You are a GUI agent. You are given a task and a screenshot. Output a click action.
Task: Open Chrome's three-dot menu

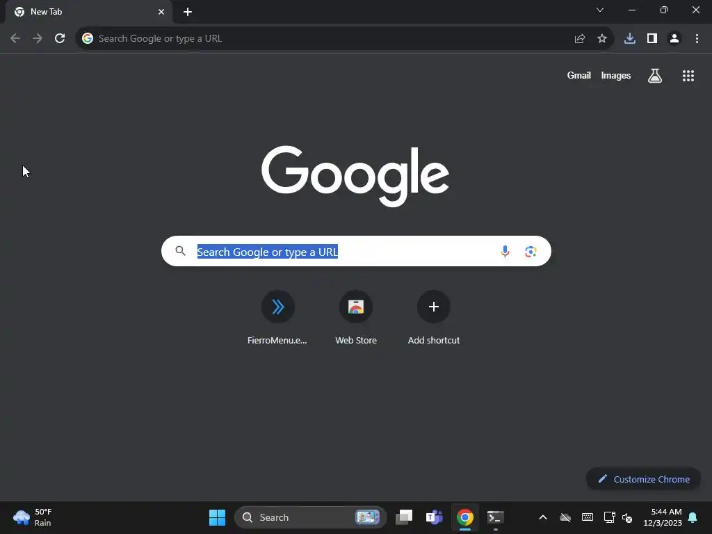coord(697,39)
